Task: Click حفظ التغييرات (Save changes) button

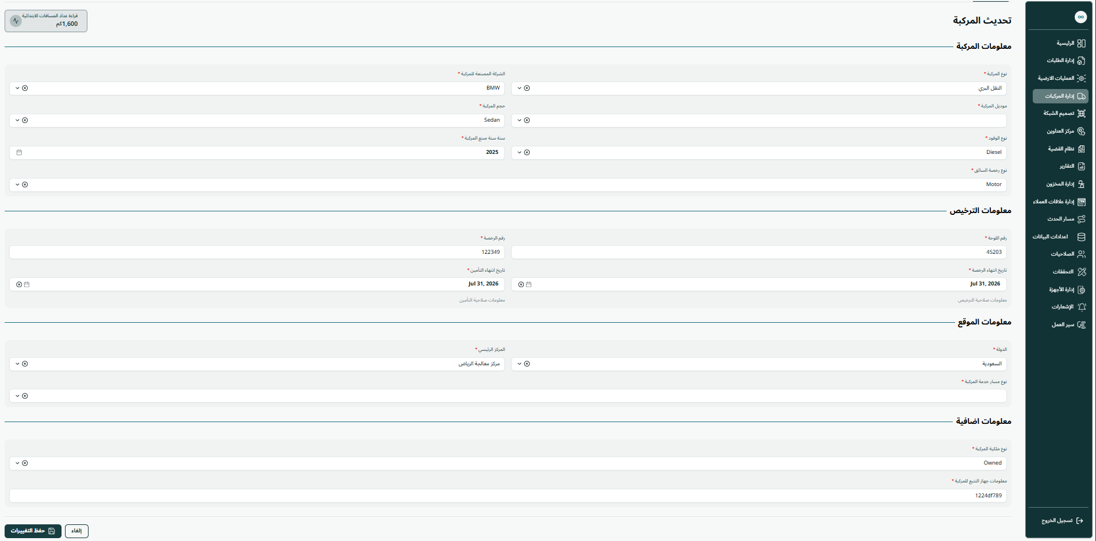Action: [33, 531]
